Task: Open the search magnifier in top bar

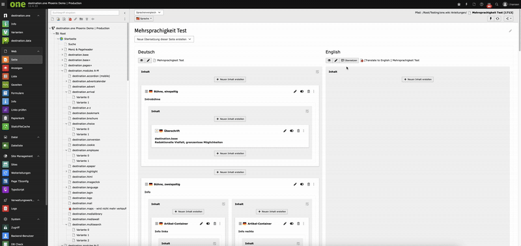Action: point(497,5)
